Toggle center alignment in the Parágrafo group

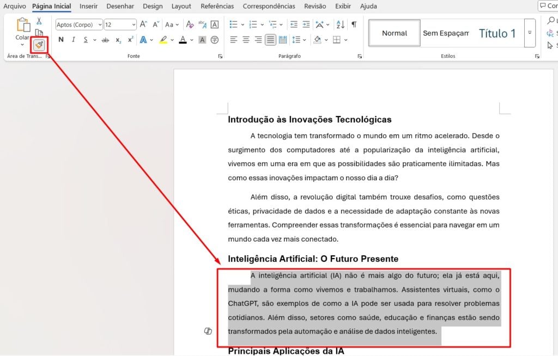coord(246,39)
